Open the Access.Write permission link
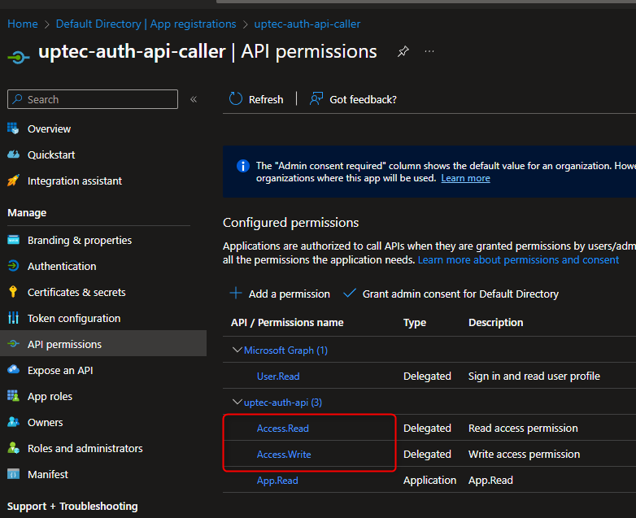Viewport: 636px width, 518px height. pyautogui.click(x=284, y=455)
